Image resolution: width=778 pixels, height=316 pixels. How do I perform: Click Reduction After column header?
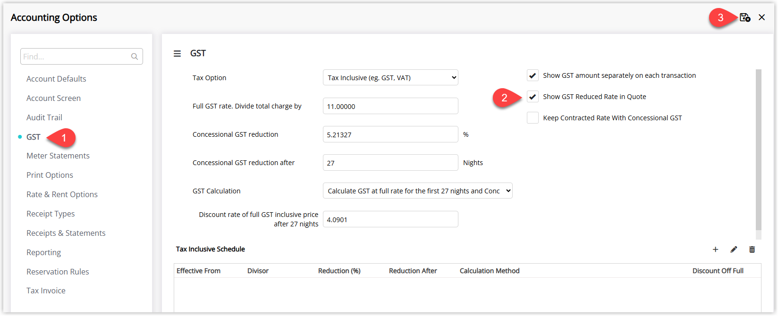pos(413,271)
